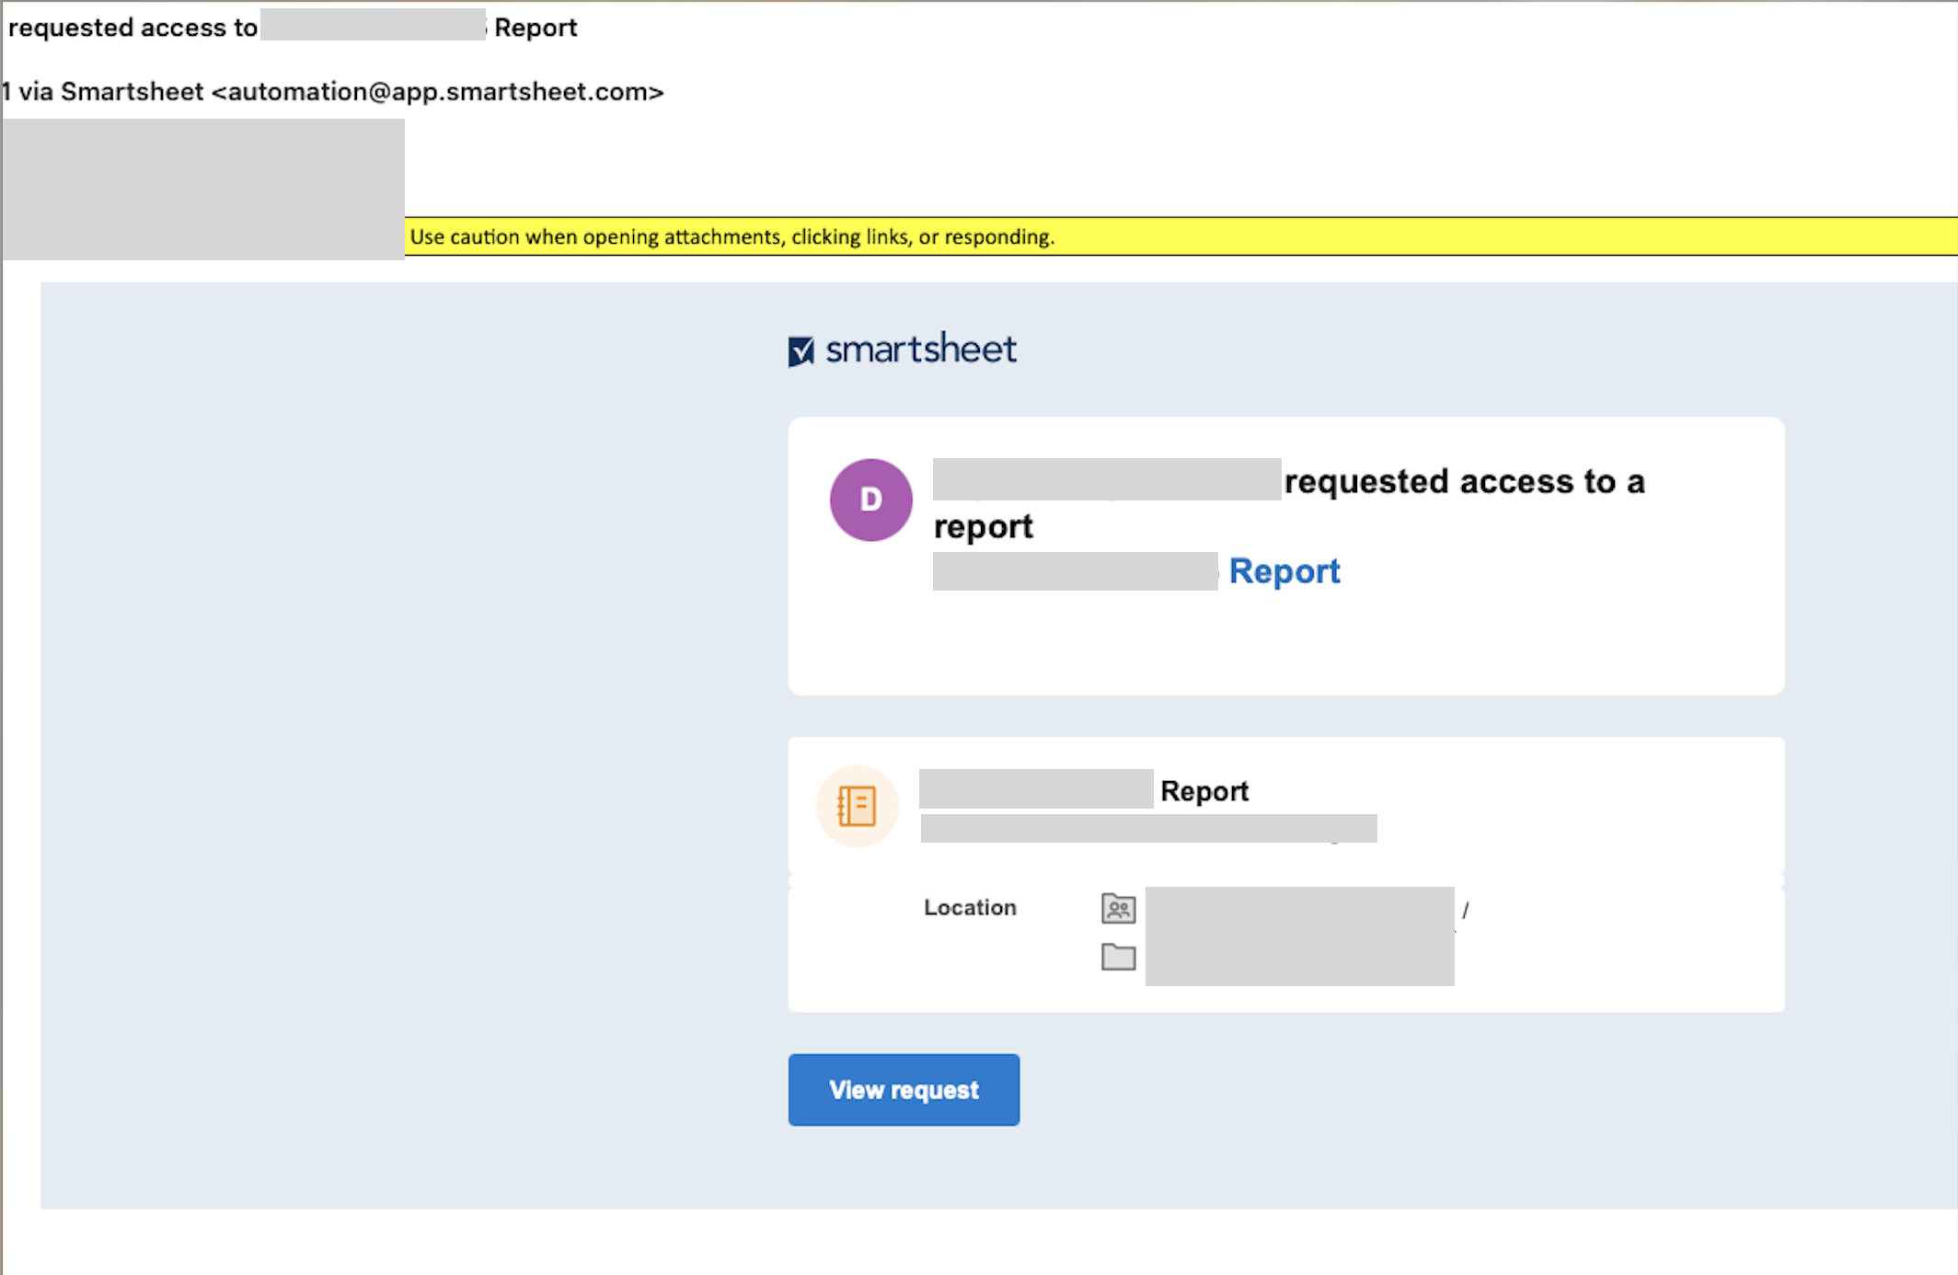The height and width of the screenshot is (1275, 1958).
Task: Click the automation@app.smartsheet.com sender address
Action: click(x=437, y=92)
